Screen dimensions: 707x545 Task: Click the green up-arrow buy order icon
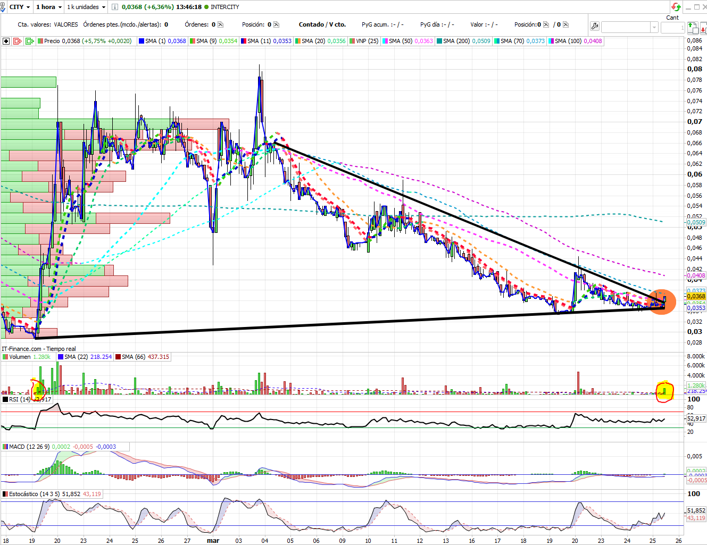tap(692, 27)
